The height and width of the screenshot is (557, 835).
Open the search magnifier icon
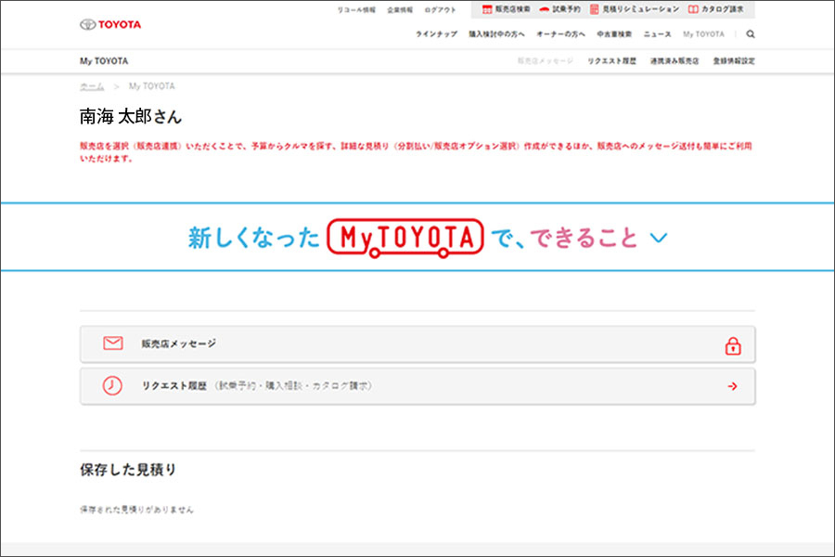[751, 34]
